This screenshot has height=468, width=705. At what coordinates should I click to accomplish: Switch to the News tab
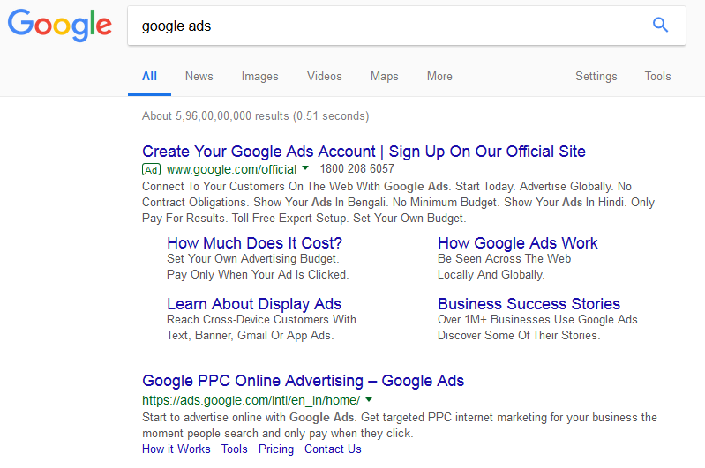pos(199,77)
